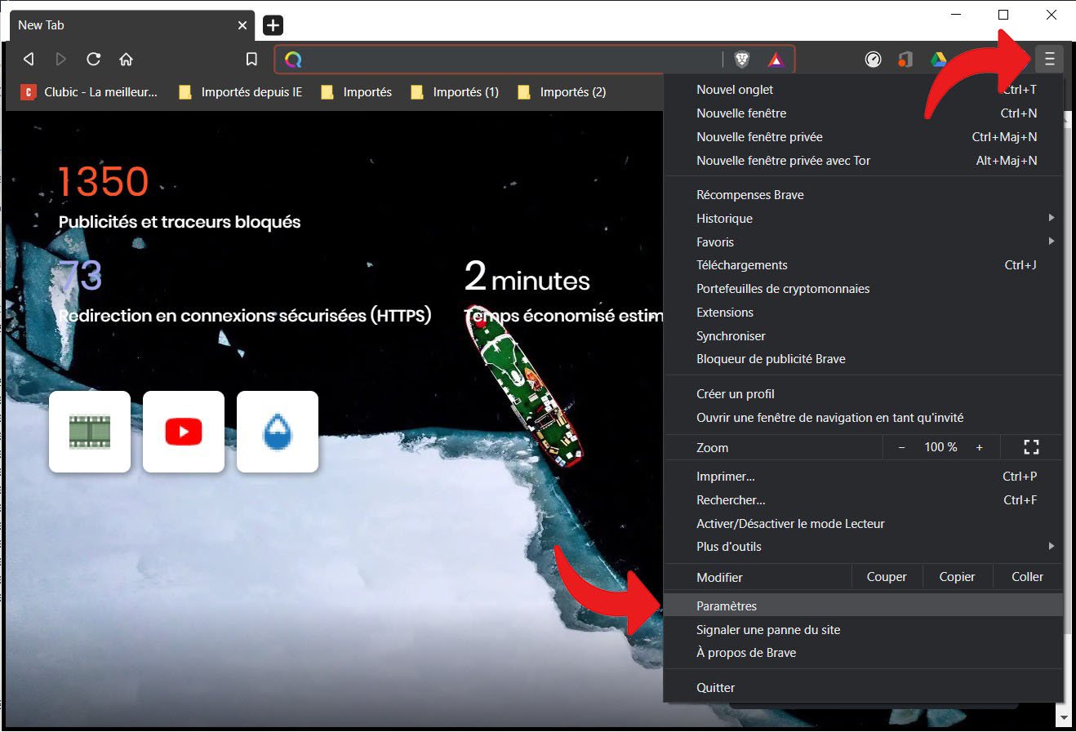Bookmark this page with the bookmark icon
The image size is (1076, 732).
point(251,59)
